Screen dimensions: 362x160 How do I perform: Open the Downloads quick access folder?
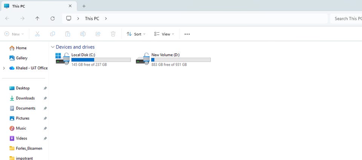22,98
